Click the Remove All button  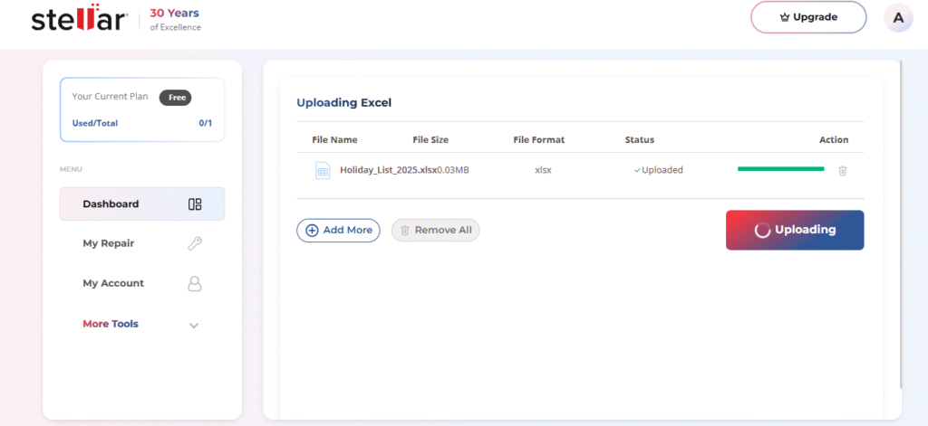point(436,231)
